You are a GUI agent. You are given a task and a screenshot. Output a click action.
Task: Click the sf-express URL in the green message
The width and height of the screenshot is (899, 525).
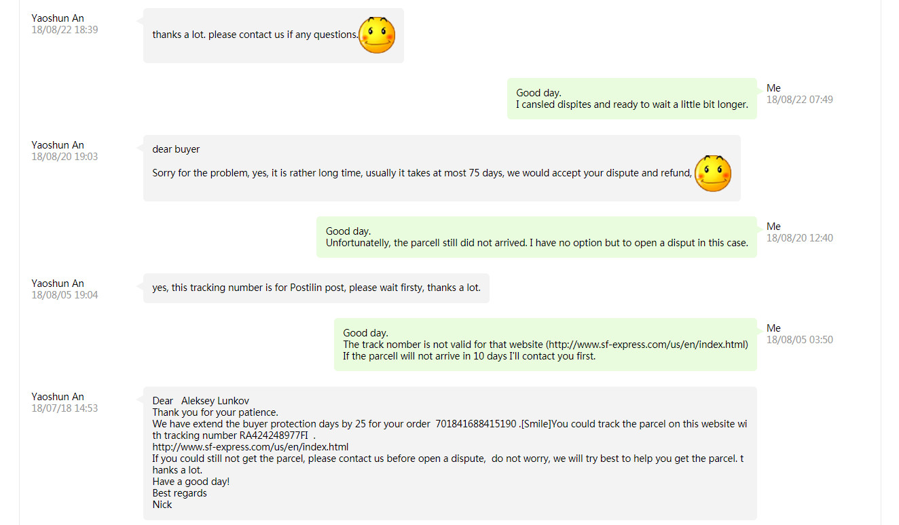point(647,345)
